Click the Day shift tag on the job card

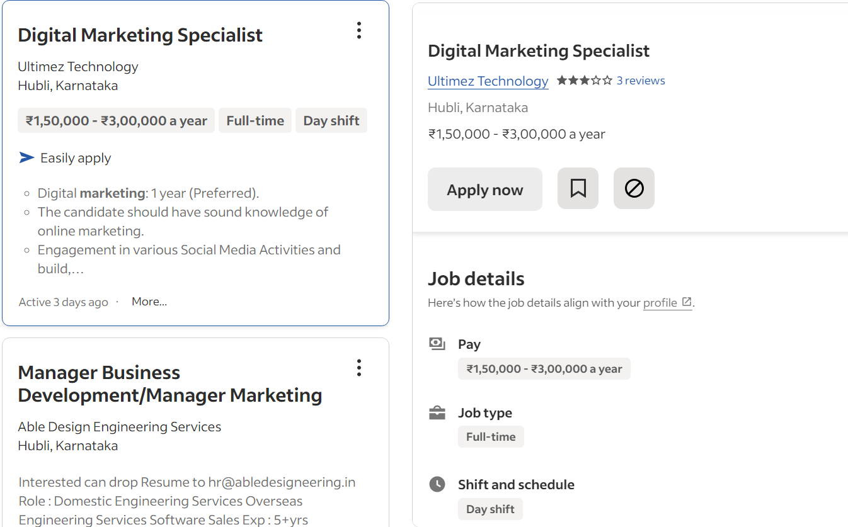coord(331,121)
